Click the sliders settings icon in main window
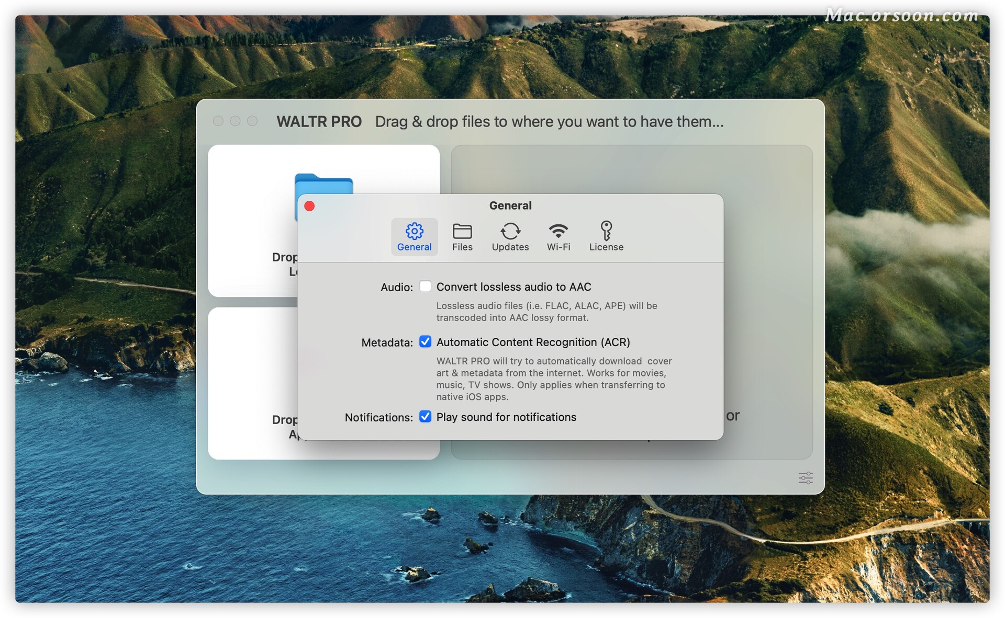This screenshot has width=1005, height=618. pyautogui.click(x=805, y=477)
